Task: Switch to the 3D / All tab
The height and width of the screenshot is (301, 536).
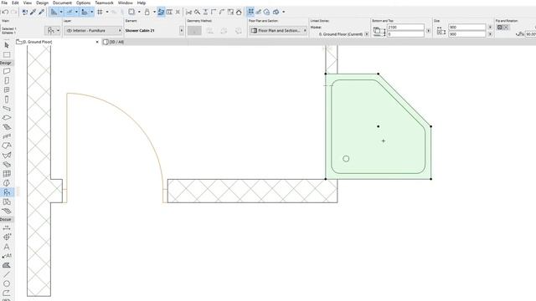Action: [x=117, y=42]
